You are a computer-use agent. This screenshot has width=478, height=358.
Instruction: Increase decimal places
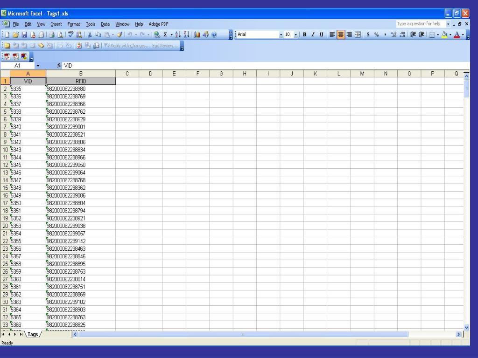(394, 34)
